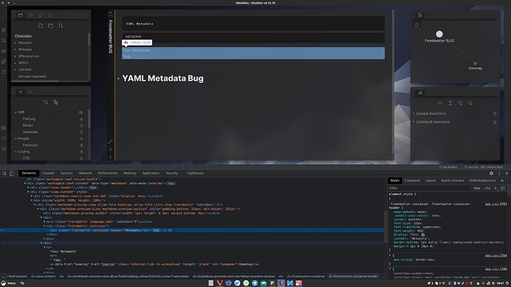Open help icon in left ribbon
The image size is (511, 287).
coord(4,138)
